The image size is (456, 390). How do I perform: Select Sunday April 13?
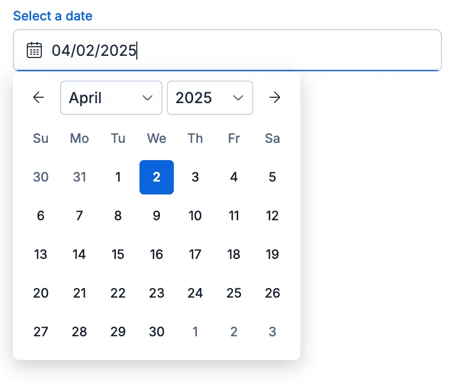pos(41,255)
